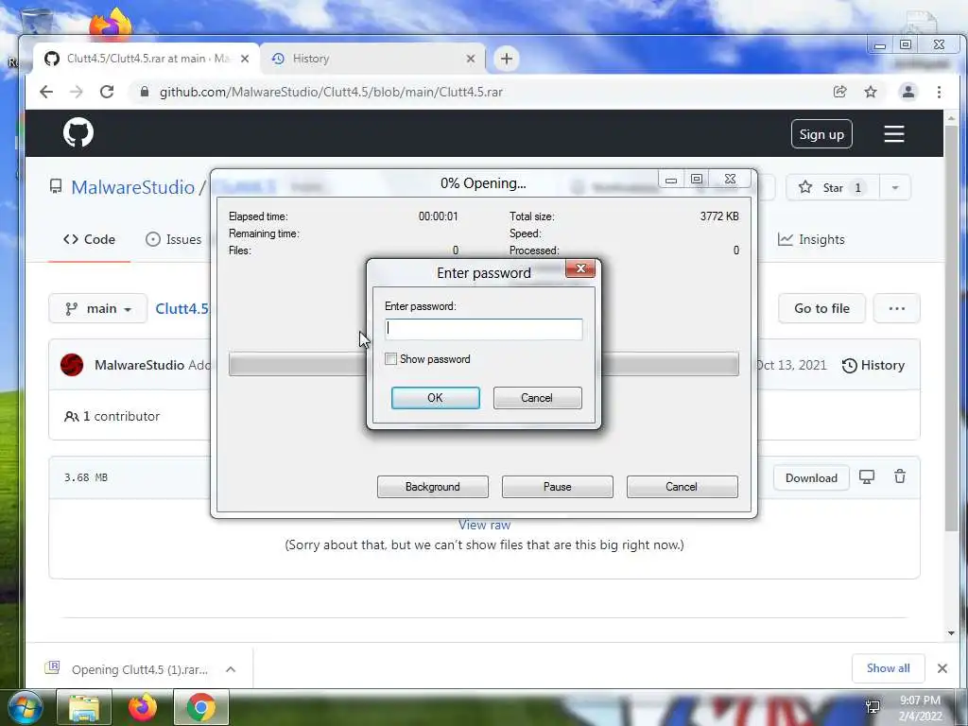Select Chrome in the taskbar
968x726 pixels.
201,707
